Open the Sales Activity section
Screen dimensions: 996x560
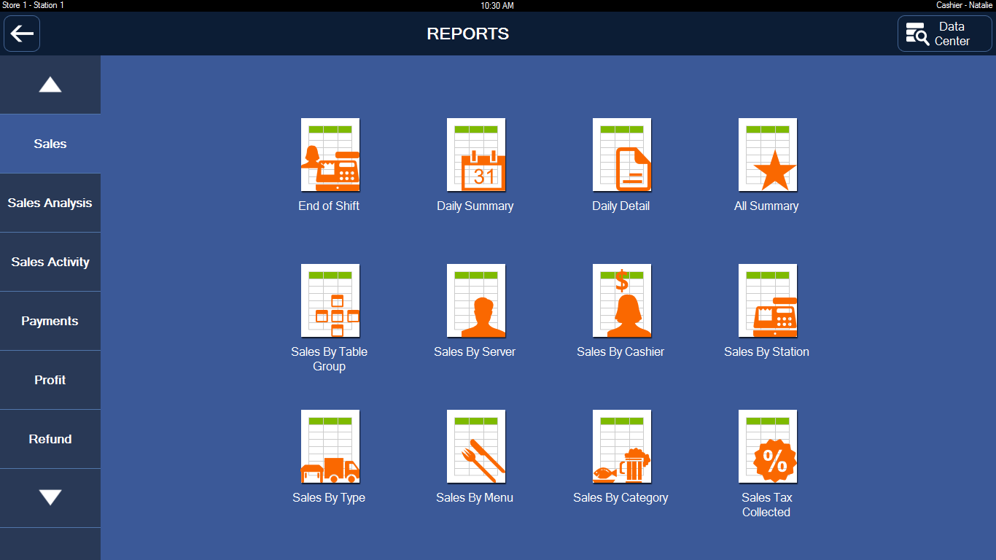point(50,262)
